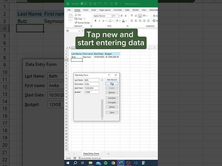Switch to the Formulas tab

(118, 10)
